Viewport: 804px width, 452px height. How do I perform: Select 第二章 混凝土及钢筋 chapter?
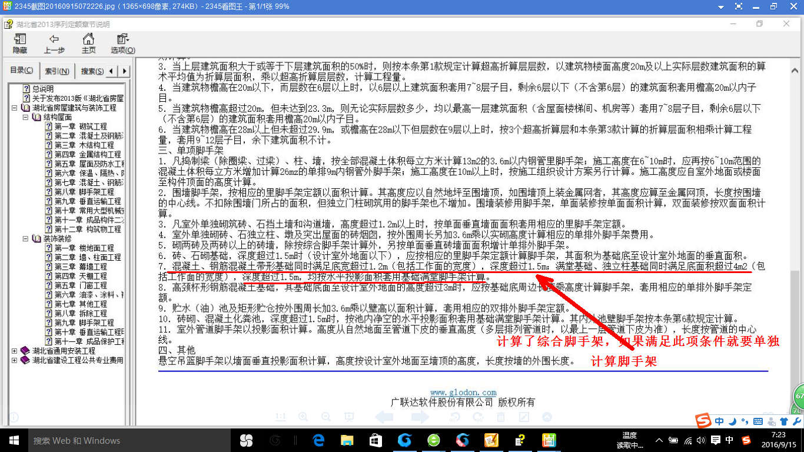click(x=89, y=136)
